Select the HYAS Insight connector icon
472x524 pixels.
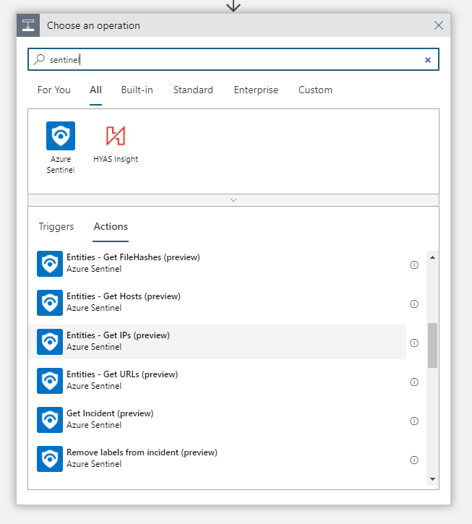[x=116, y=136]
